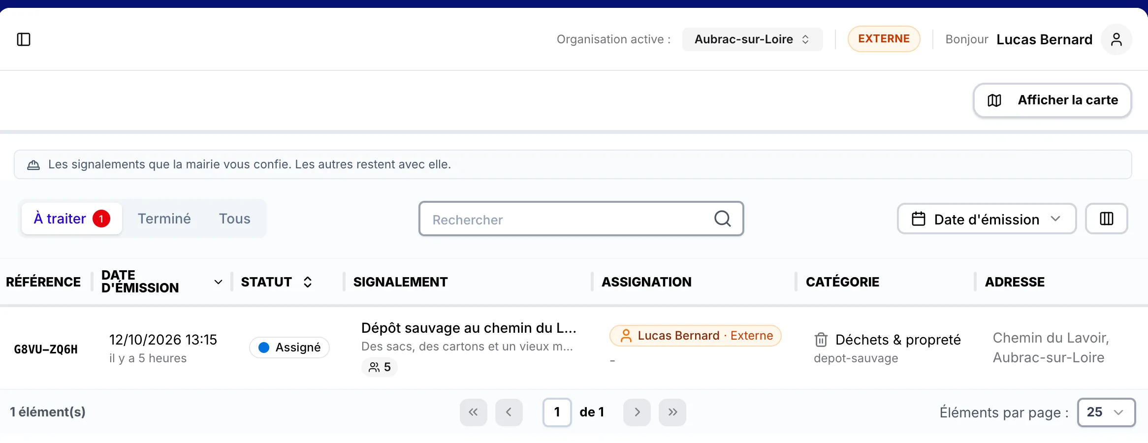1148x443 pixels.
Task: Toggle the sidebar panel icon
Action: (x=24, y=39)
